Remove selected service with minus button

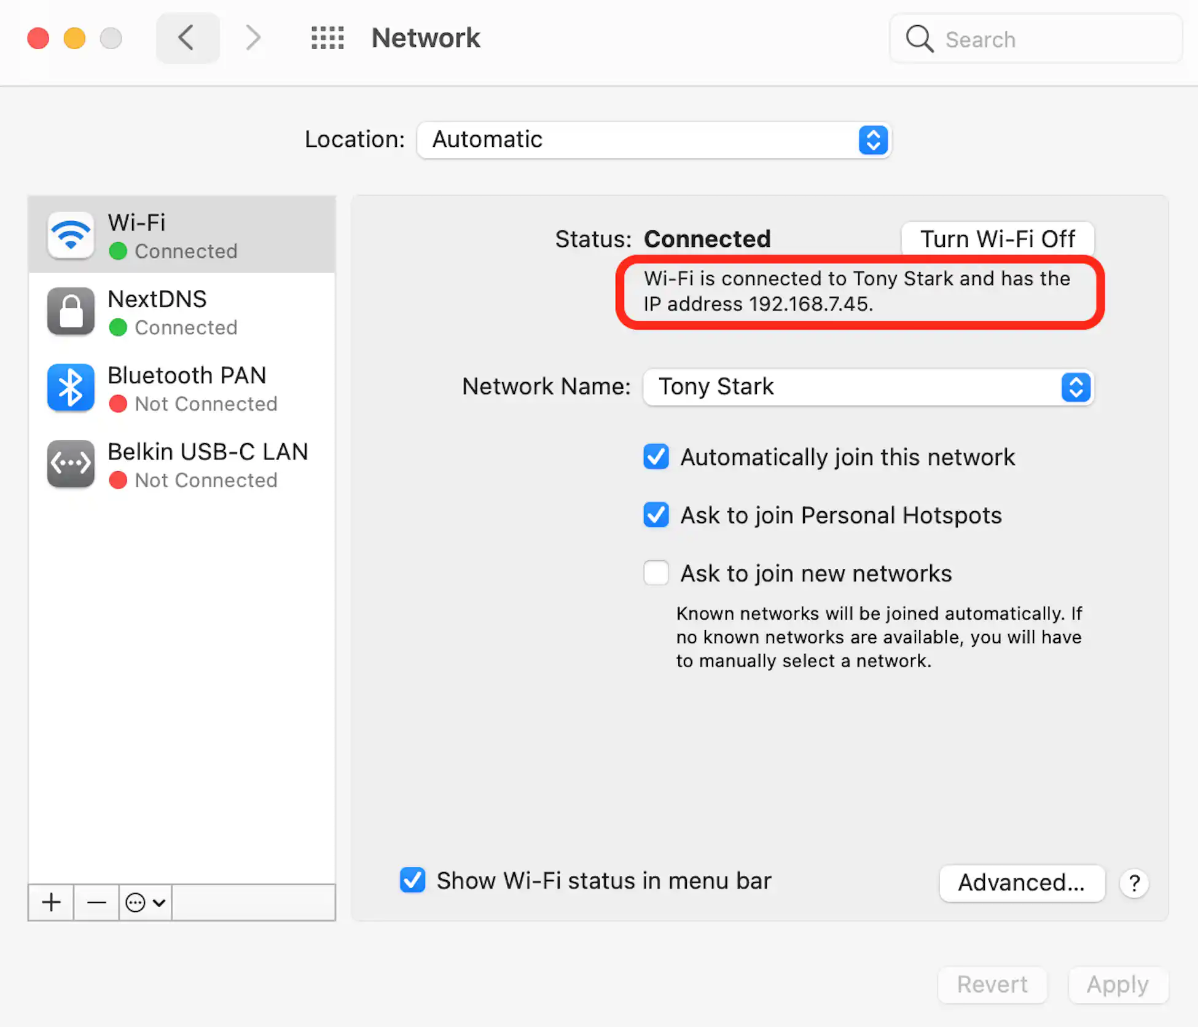click(96, 902)
